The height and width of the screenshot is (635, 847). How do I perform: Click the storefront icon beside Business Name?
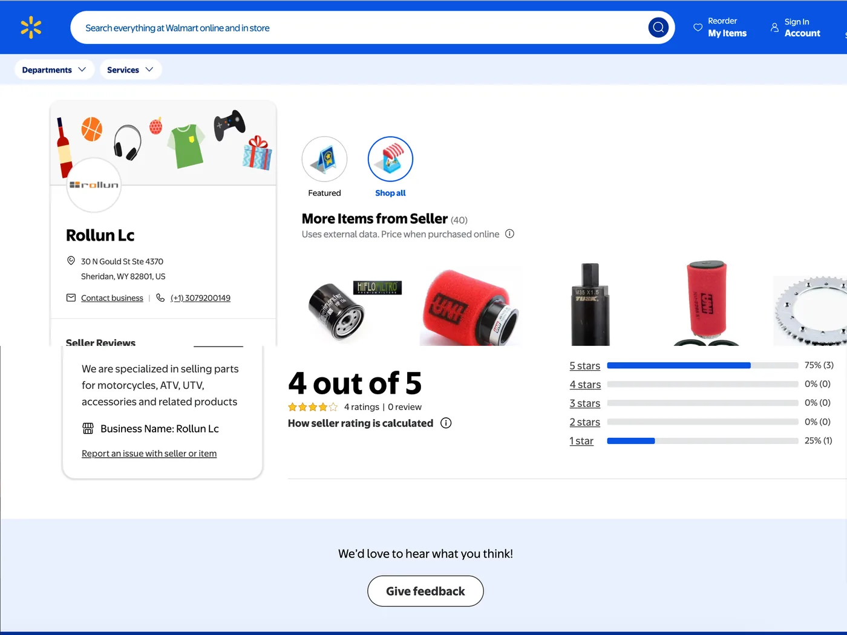[x=88, y=428]
